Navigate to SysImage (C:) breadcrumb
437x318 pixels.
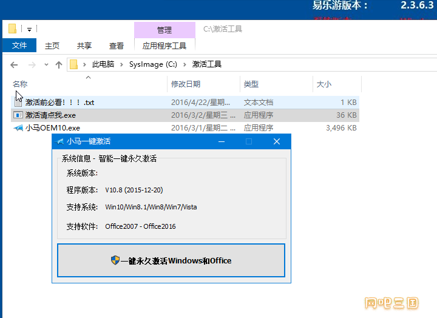coord(153,64)
